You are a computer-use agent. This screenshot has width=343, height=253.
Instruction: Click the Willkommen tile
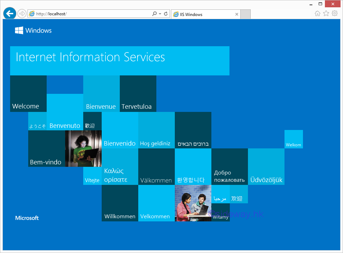click(120, 203)
